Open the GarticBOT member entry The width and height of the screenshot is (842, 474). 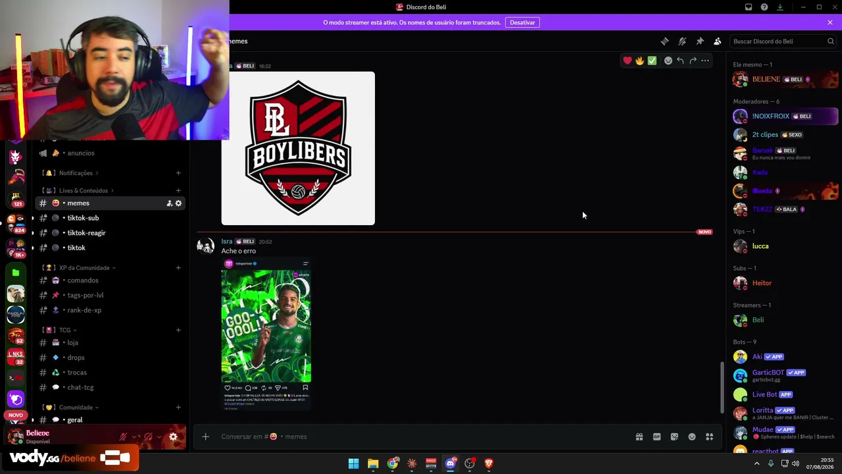tap(785, 375)
